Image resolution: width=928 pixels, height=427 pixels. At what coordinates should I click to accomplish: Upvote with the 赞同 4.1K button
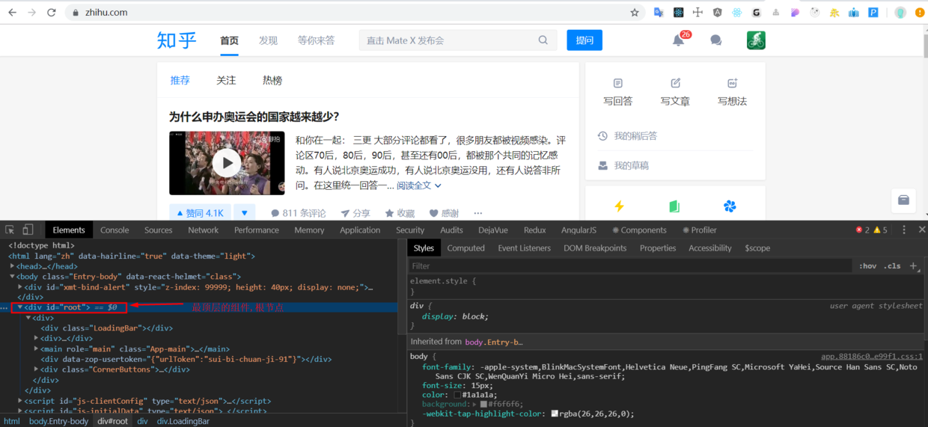pyautogui.click(x=200, y=213)
